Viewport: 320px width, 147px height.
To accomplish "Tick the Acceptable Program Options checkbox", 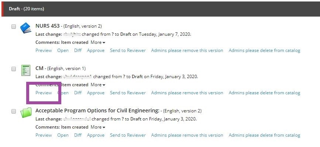I will (x=13, y=111).
